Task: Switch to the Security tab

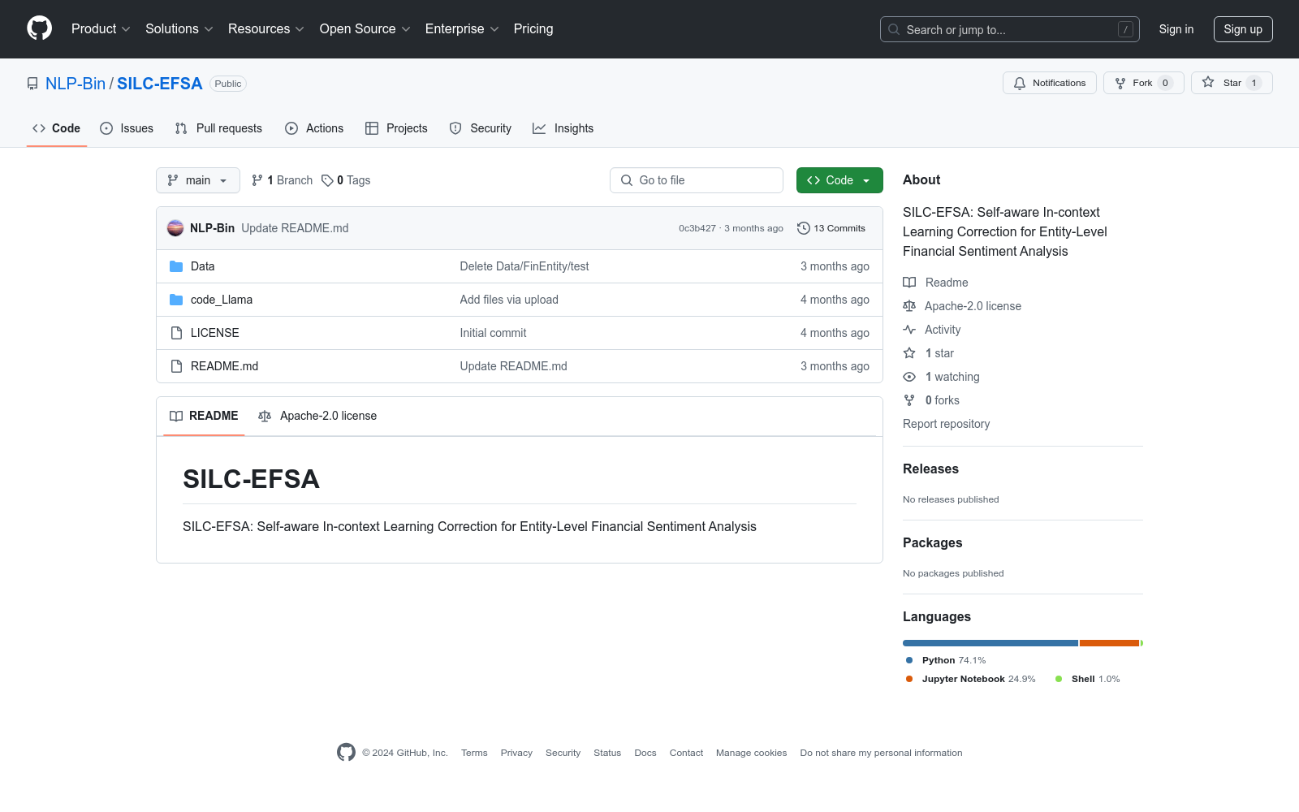Action: [x=481, y=128]
